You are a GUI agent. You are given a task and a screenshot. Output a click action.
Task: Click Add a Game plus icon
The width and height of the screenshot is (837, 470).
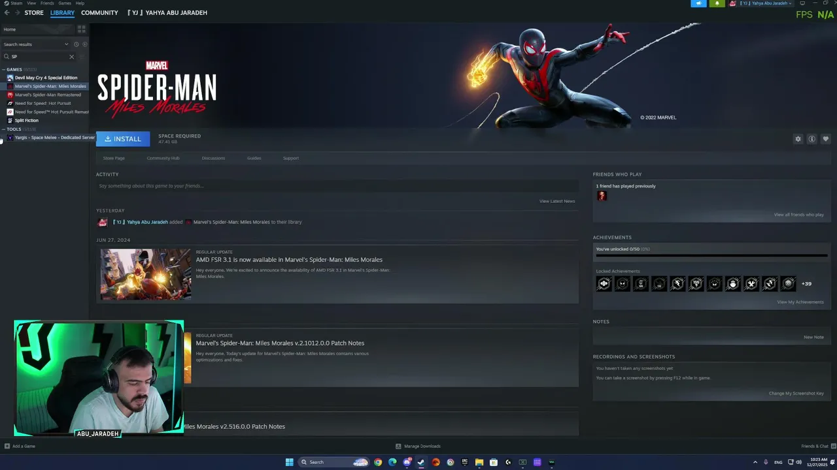(7, 446)
